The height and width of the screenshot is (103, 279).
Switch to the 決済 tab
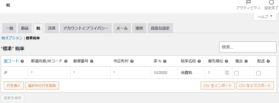52,28
